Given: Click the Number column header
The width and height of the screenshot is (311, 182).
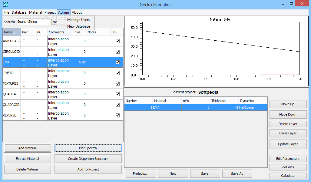Looking at the screenshot, I should [x=138, y=101].
